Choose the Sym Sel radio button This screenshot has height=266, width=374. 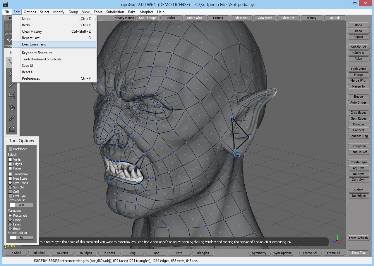tap(10, 187)
